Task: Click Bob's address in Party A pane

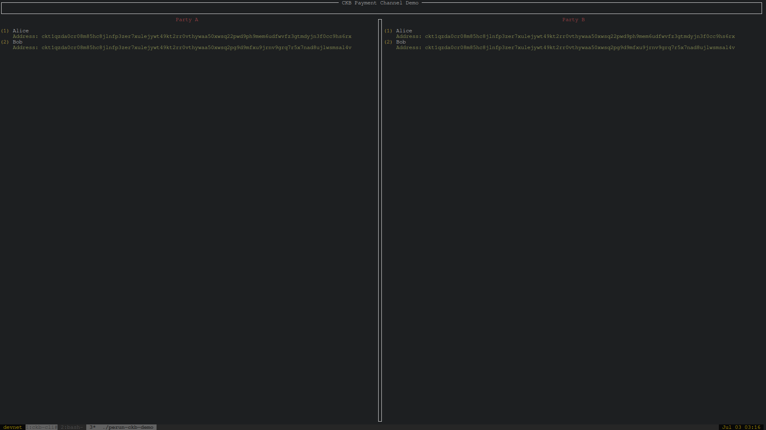Action: click(196, 47)
